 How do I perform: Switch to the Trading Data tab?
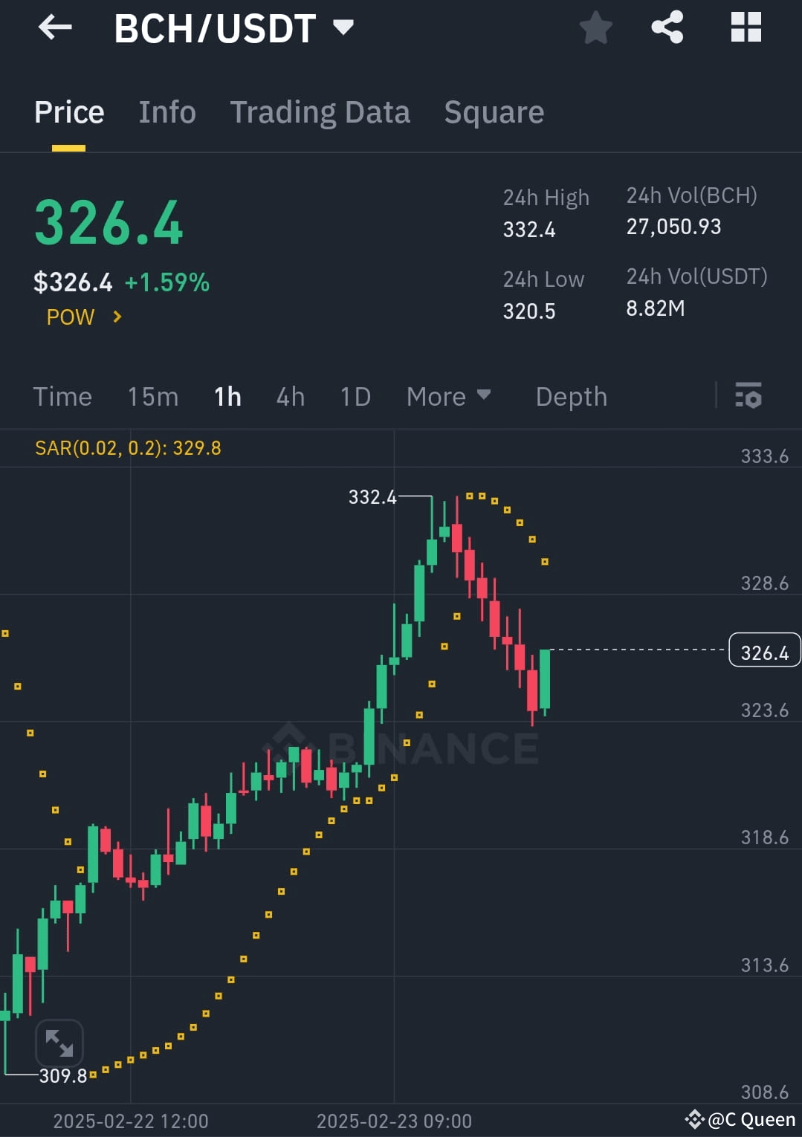320,111
